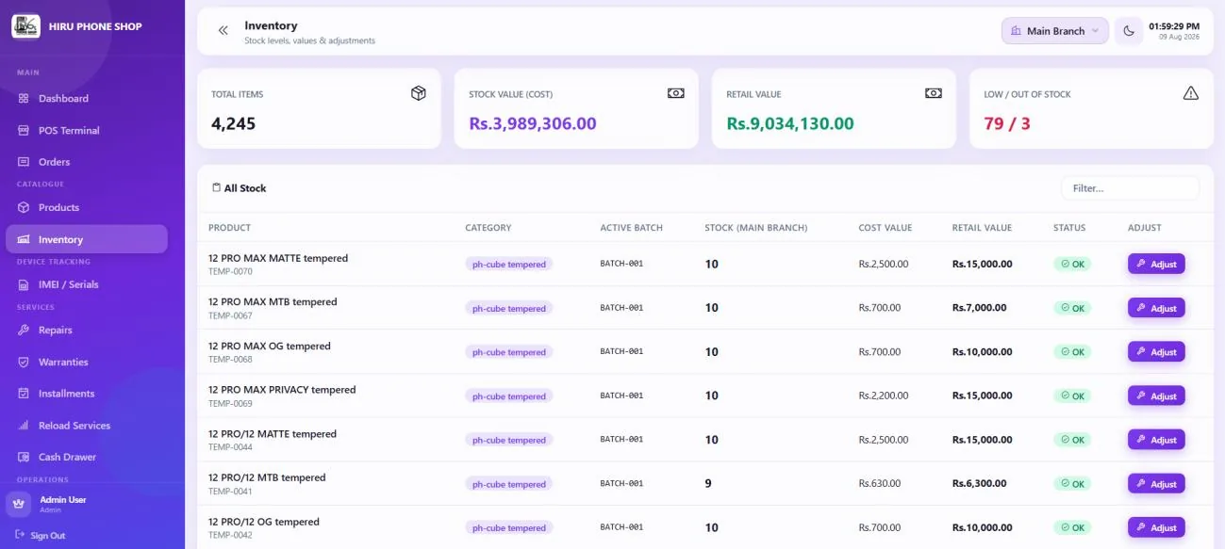Click the Installments calendar icon
Image resolution: width=1225 pixels, height=549 pixels.
click(x=24, y=394)
